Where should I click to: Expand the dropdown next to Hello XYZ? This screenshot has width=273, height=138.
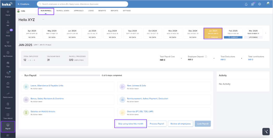click(43, 19)
